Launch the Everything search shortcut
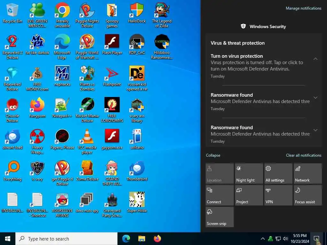The width and height of the screenshot is (327, 245). coord(12,171)
